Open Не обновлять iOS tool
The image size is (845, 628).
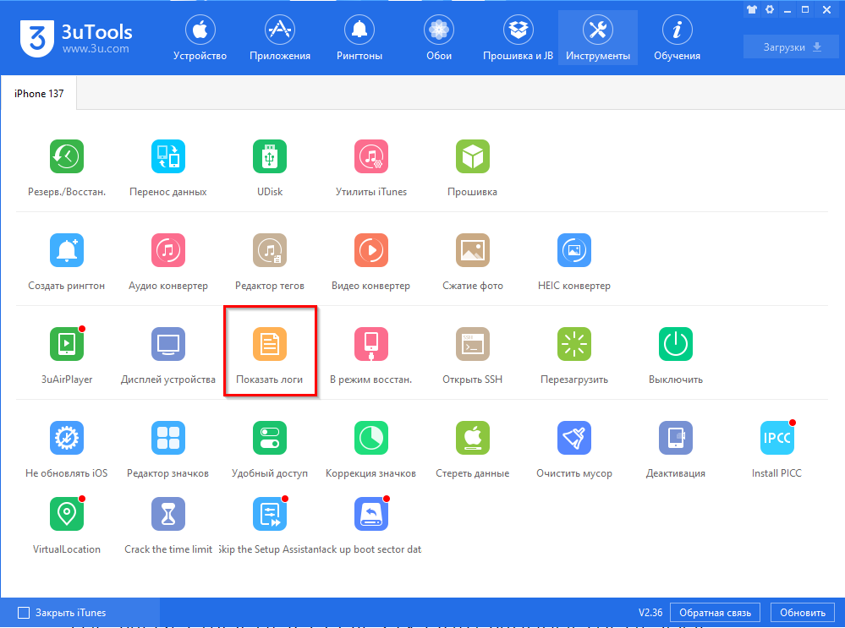click(67, 437)
